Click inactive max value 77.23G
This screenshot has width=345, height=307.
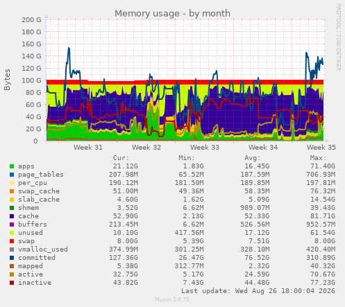pos(323,283)
